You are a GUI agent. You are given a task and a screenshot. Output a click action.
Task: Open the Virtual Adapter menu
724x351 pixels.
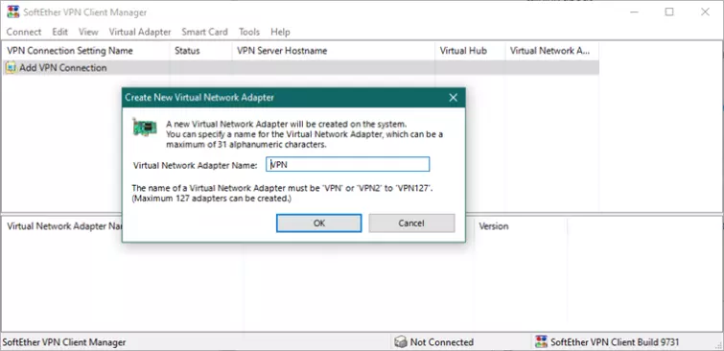coord(140,32)
